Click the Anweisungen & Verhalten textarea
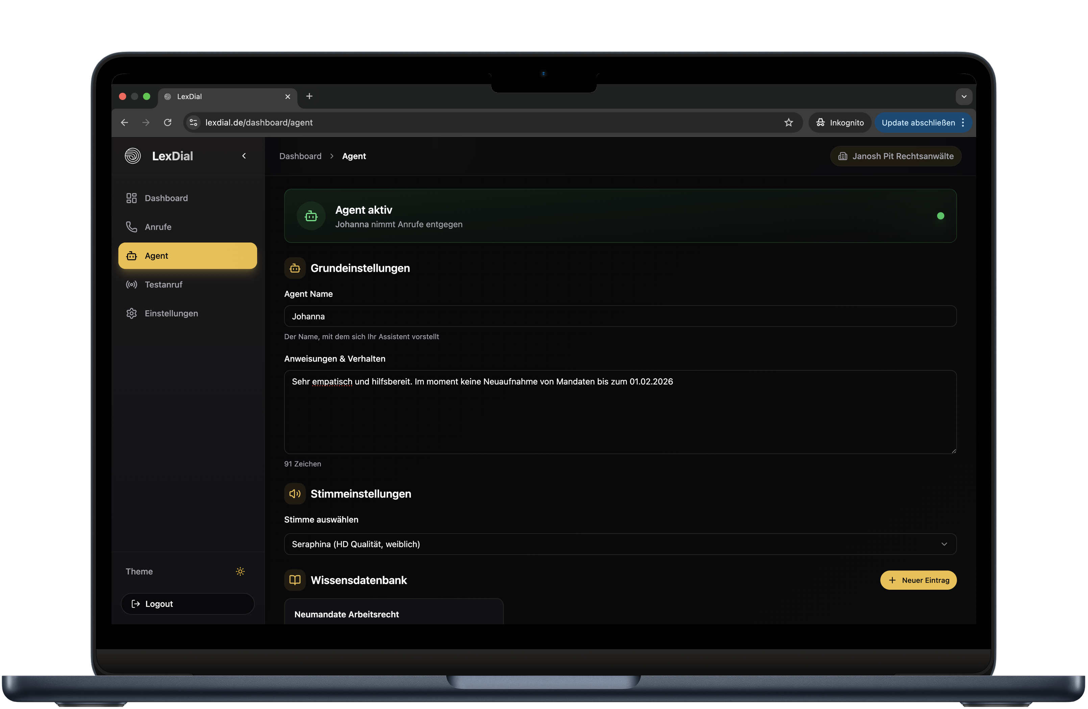 620,411
